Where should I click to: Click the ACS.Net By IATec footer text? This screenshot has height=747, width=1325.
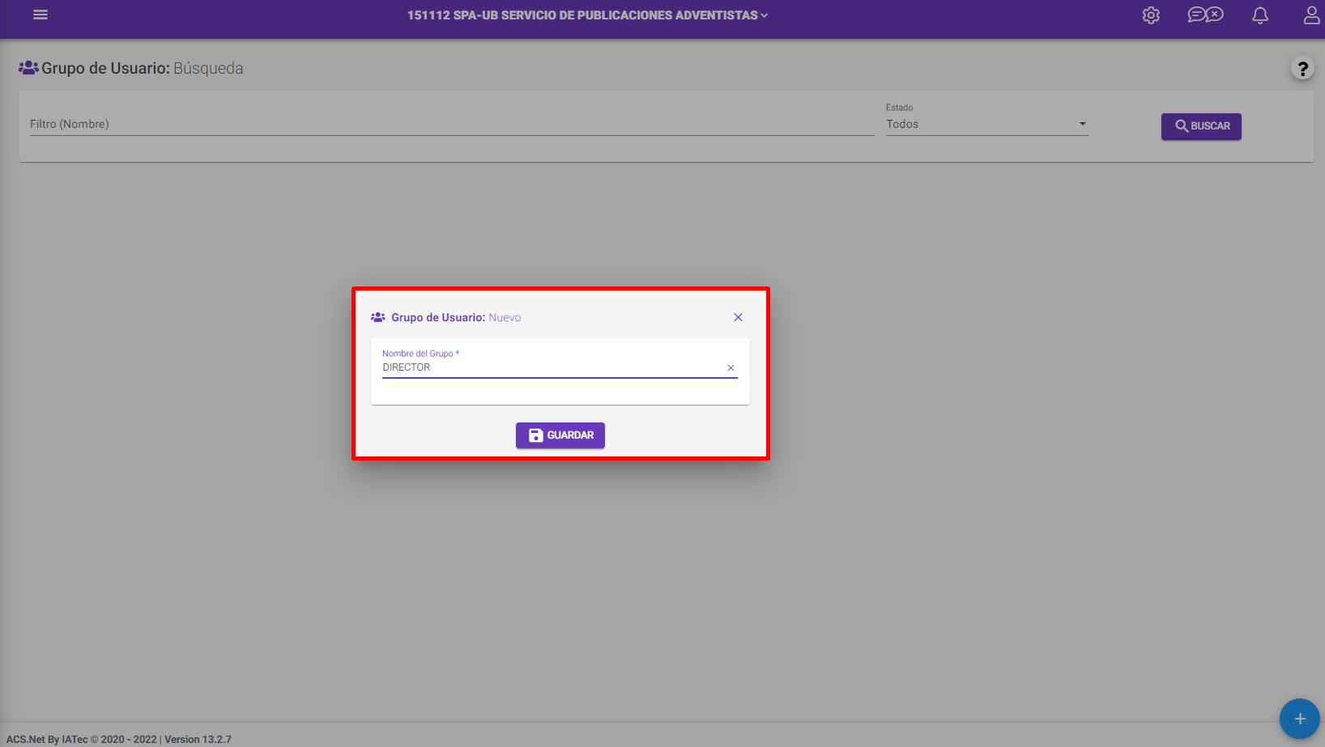(x=119, y=739)
